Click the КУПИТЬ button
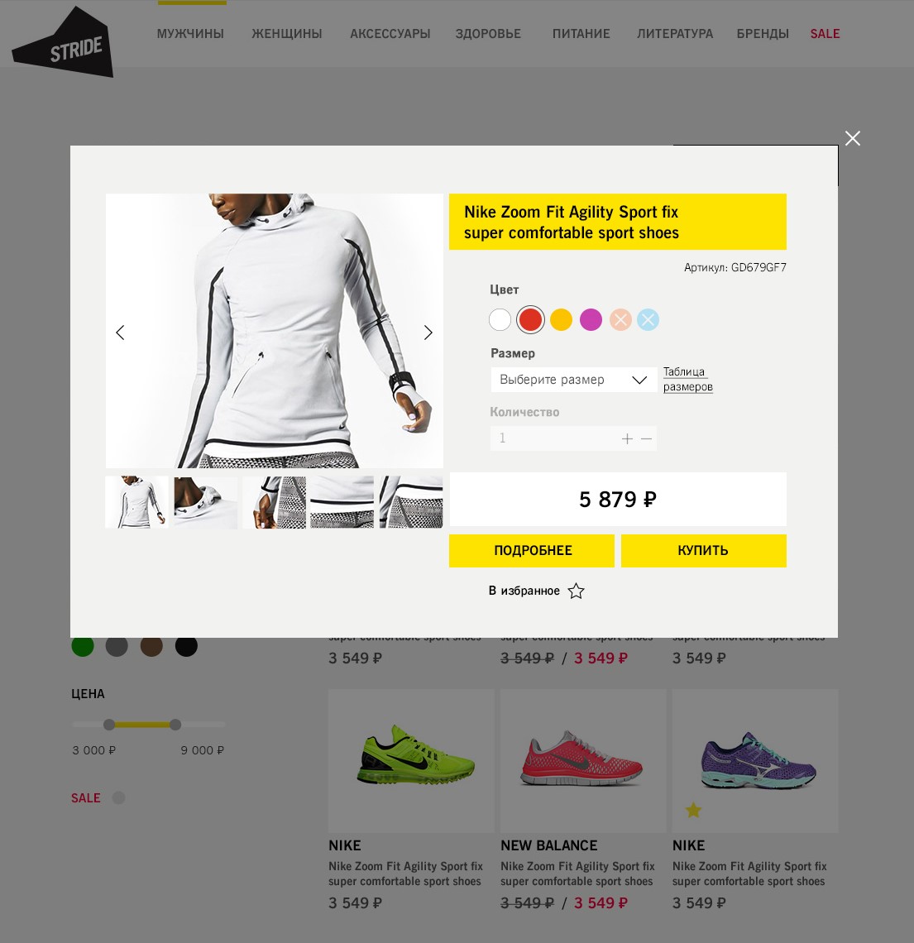This screenshot has width=914, height=943. pyautogui.click(x=704, y=550)
